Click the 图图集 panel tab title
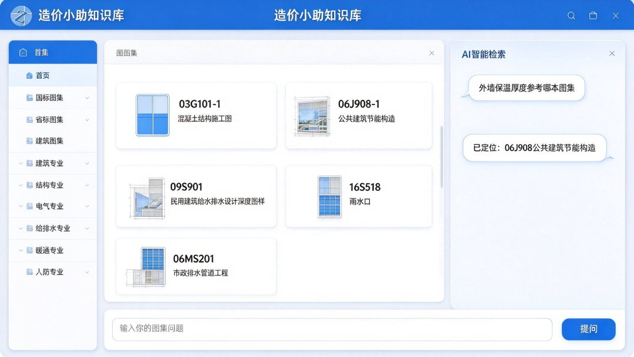 [x=127, y=53]
